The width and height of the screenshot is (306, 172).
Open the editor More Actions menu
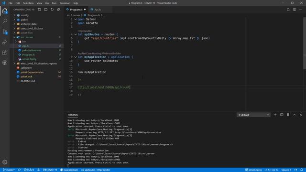pyautogui.click(x=301, y=10)
